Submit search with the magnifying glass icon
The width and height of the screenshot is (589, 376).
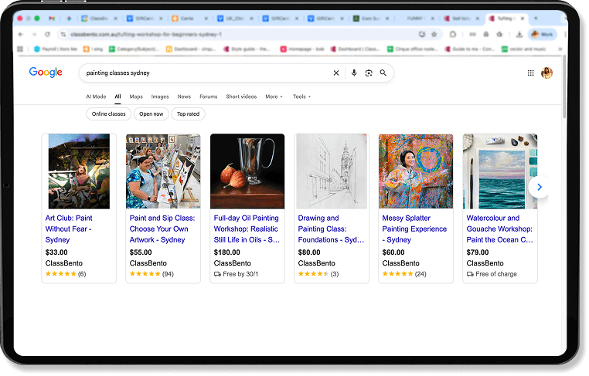383,73
